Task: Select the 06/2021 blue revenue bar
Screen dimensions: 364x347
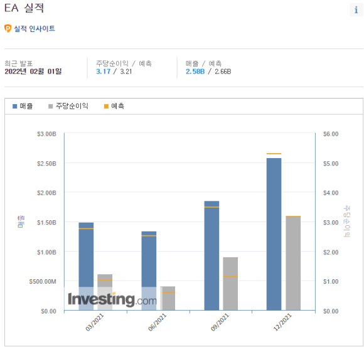Action: click(x=149, y=270)
